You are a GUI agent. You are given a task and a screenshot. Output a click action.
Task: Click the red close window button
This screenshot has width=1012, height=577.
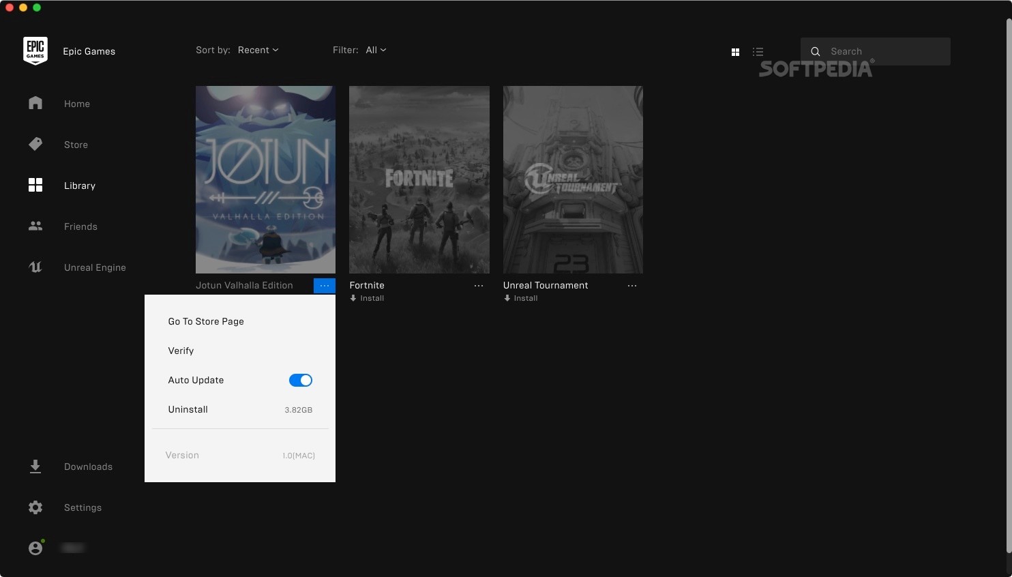[x=10, y=8]
